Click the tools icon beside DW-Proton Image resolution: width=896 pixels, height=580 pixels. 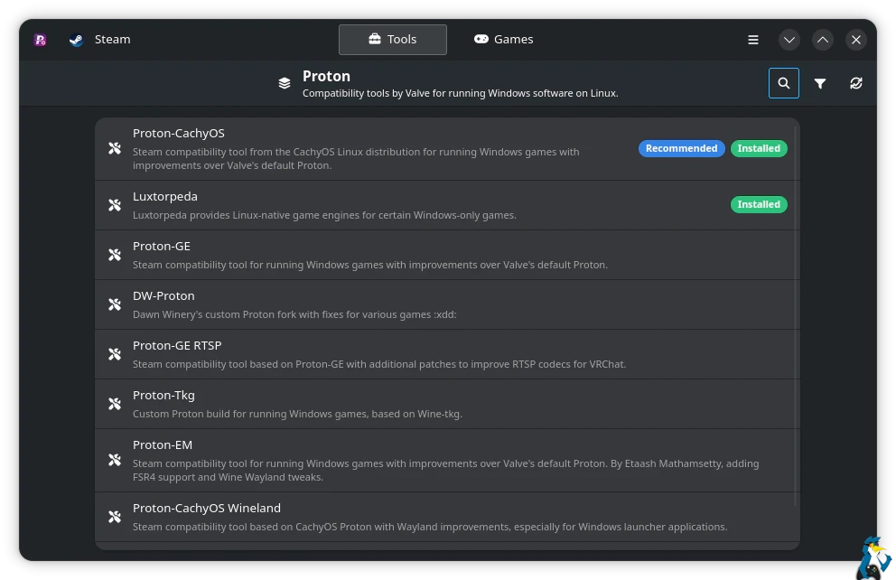(115, 304)
